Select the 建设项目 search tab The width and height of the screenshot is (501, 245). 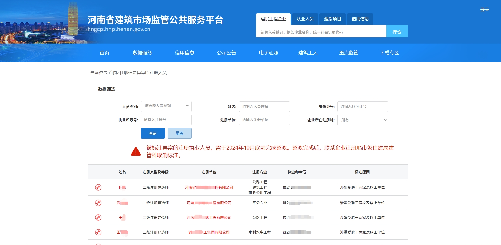(332, 19)
